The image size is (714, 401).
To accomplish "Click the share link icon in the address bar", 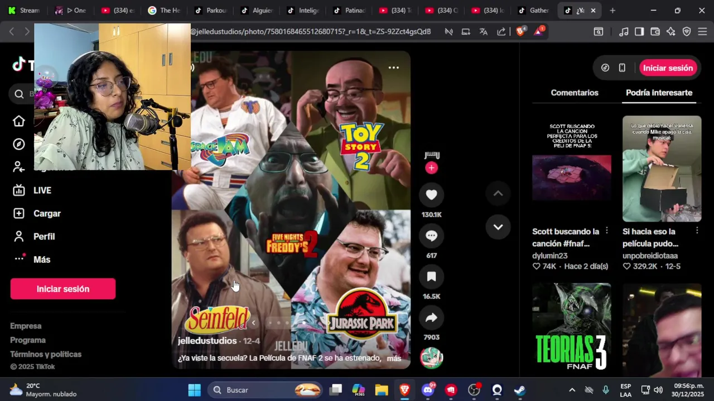I will click(501, 32).
